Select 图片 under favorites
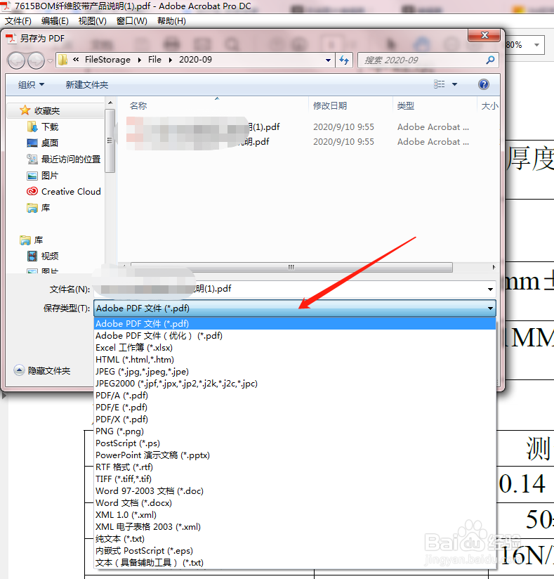The image size is (554, 579). pyautogui.click(x=43, y=176)
